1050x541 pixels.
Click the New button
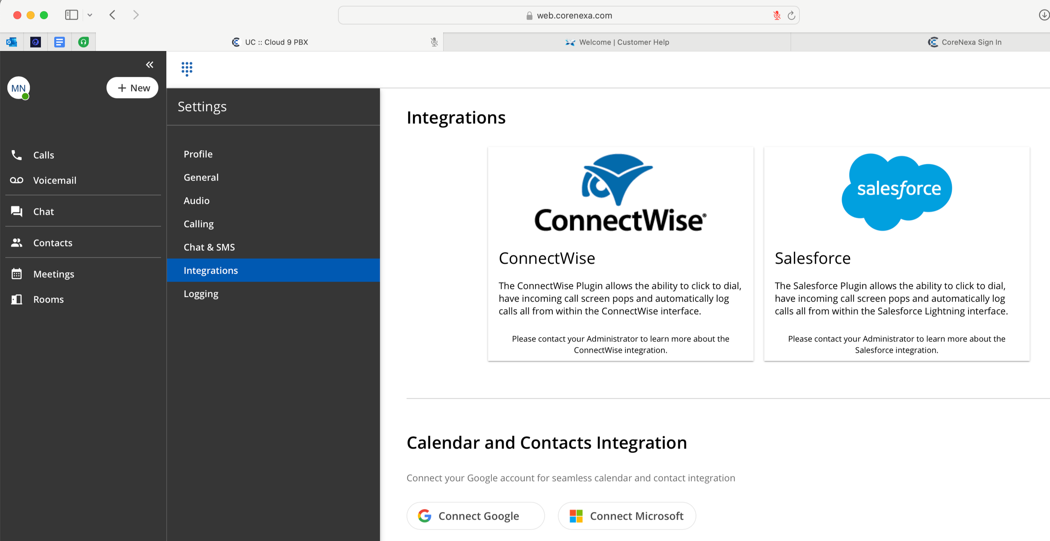[132, 88]
